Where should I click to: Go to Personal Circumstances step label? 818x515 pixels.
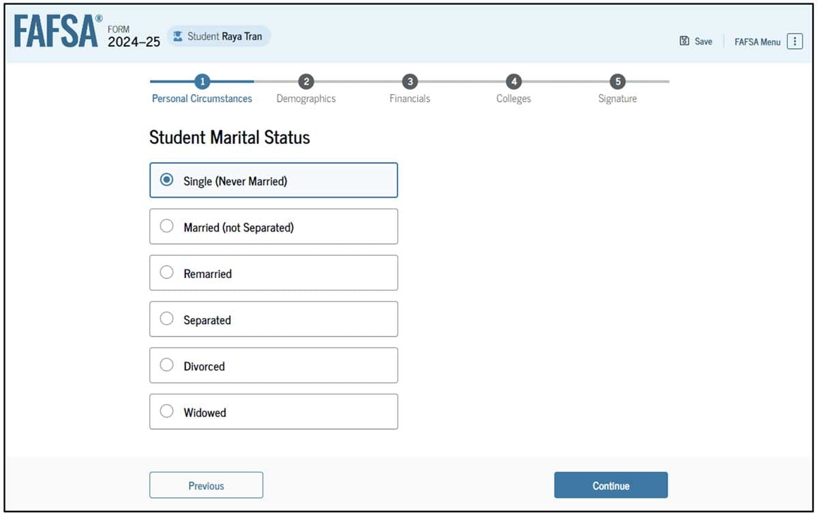pyautogui.click(x=202, y=99)
